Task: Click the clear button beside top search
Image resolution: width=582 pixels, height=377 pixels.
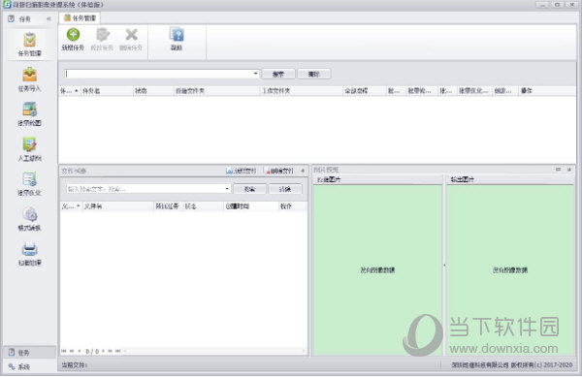Action: coord(313,74)
